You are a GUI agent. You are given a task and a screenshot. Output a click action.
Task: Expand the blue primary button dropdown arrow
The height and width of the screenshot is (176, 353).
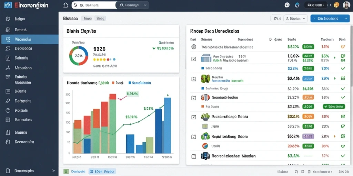pos(345,19)
